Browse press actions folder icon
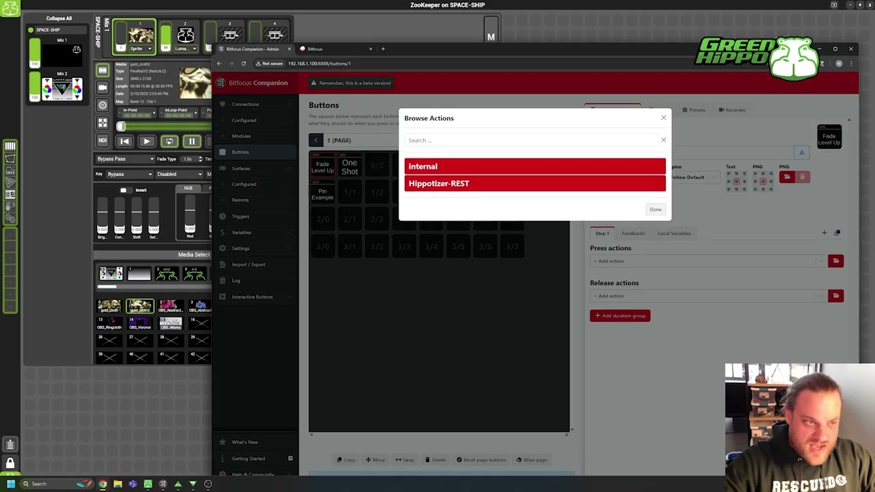 click(835, 261)
